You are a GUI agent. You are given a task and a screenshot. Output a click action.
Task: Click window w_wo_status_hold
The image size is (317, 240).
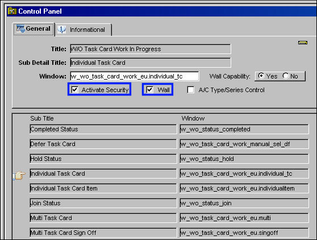[x=244, y=159]
